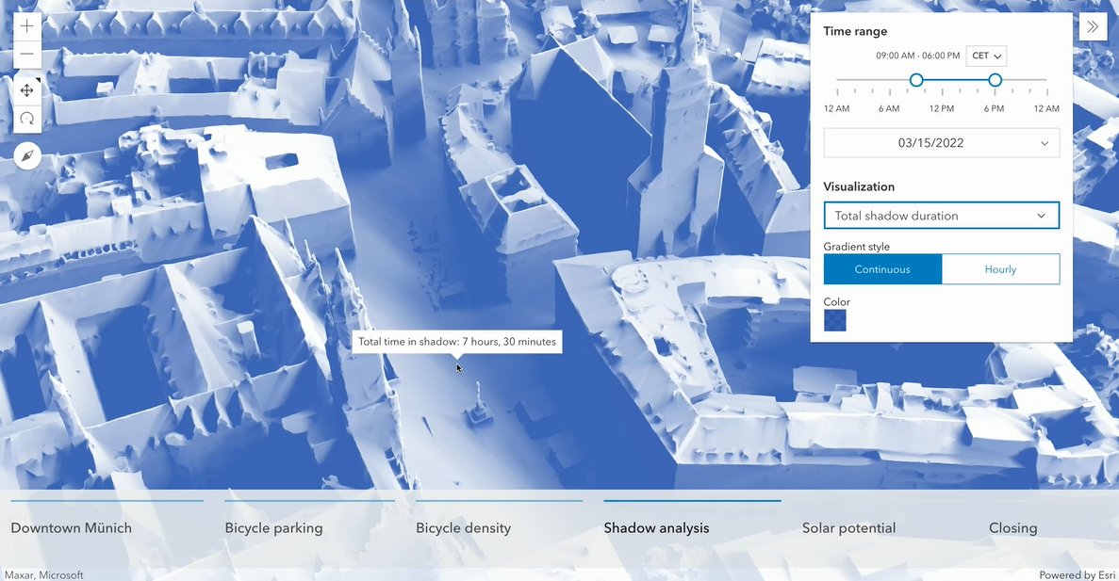Viewport: 1119px width, 581px height.
Task: Activate the rotate navigation tool
Action: pos(27,119)
